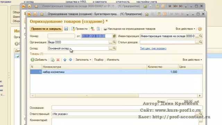Open selection list for Статья доходов
222x125 pixels.
tap(197, 42)
